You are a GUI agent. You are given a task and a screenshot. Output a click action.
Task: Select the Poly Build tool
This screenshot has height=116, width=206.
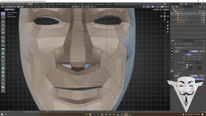[x=3, y=68]
